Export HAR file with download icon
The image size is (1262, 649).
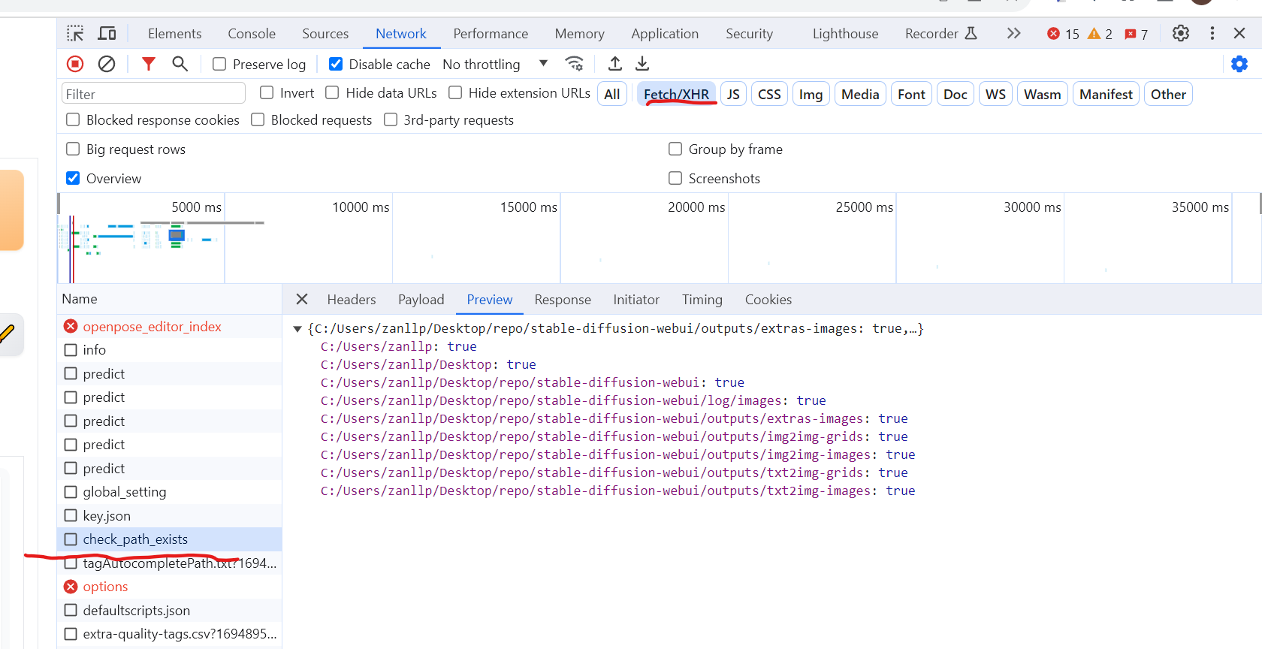[642, 64]
